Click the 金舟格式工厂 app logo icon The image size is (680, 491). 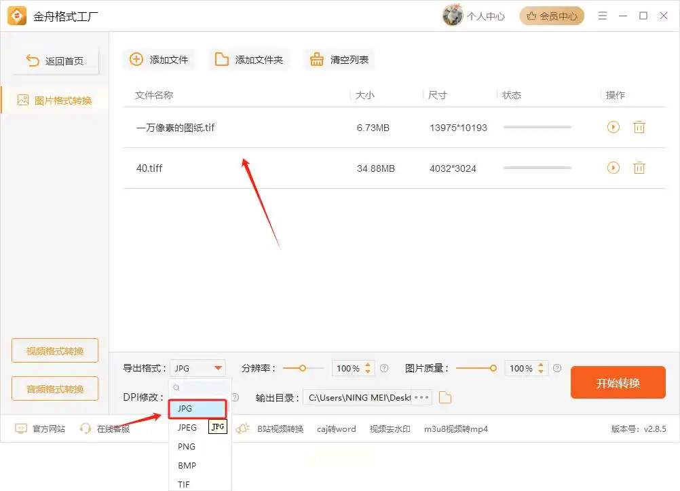pos(17,16)
